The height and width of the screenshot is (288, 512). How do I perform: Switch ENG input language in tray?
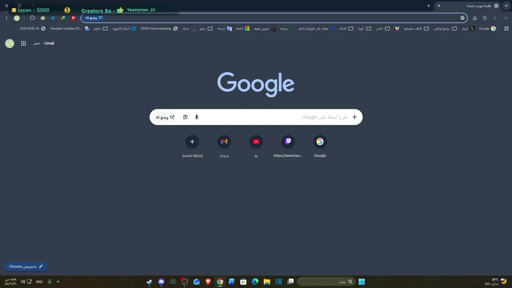(39, 282)
